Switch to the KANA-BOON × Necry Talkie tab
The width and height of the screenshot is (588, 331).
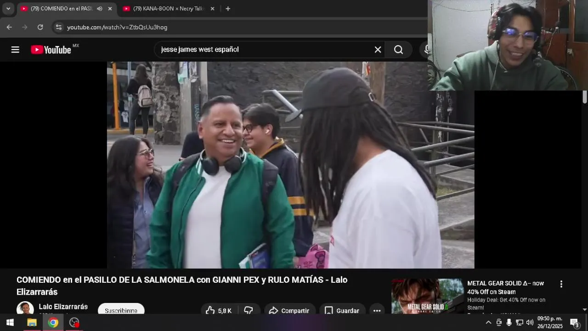coord(169,9)
